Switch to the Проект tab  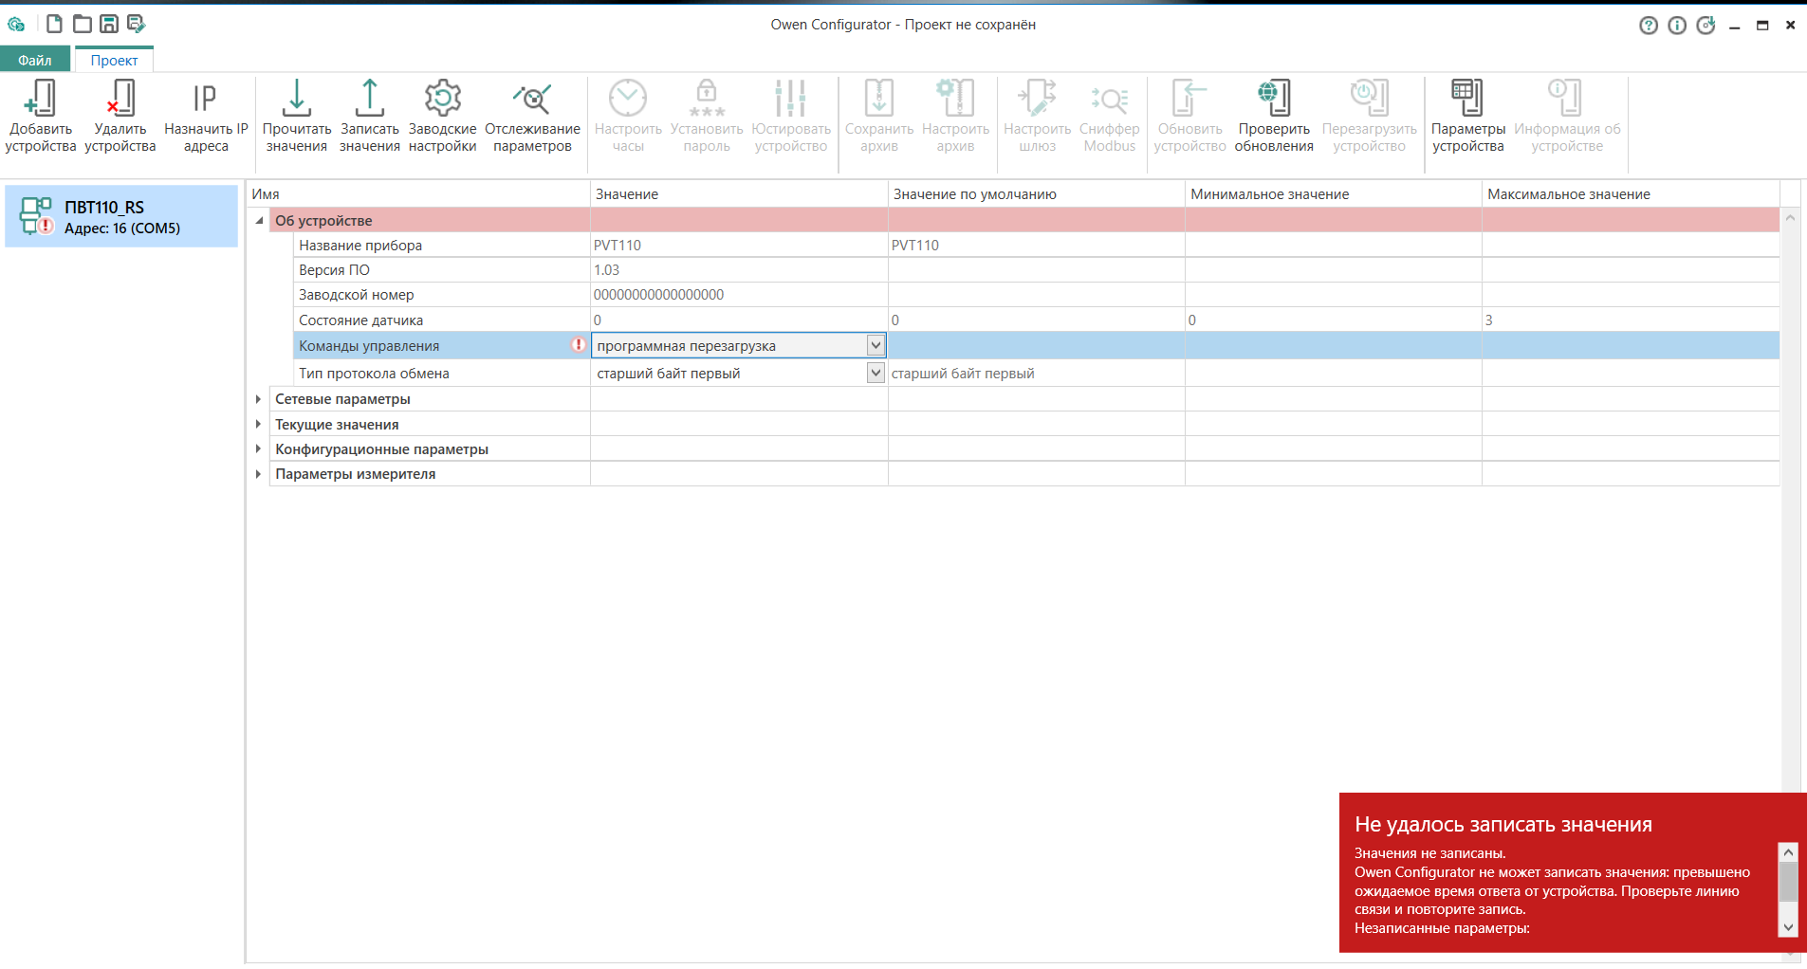pyautogui.click(x=114, y=60)
